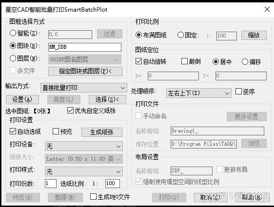The image size is (274, 207).
Task: Click the 生成纸张 button
Action: [x=102, y=132]
